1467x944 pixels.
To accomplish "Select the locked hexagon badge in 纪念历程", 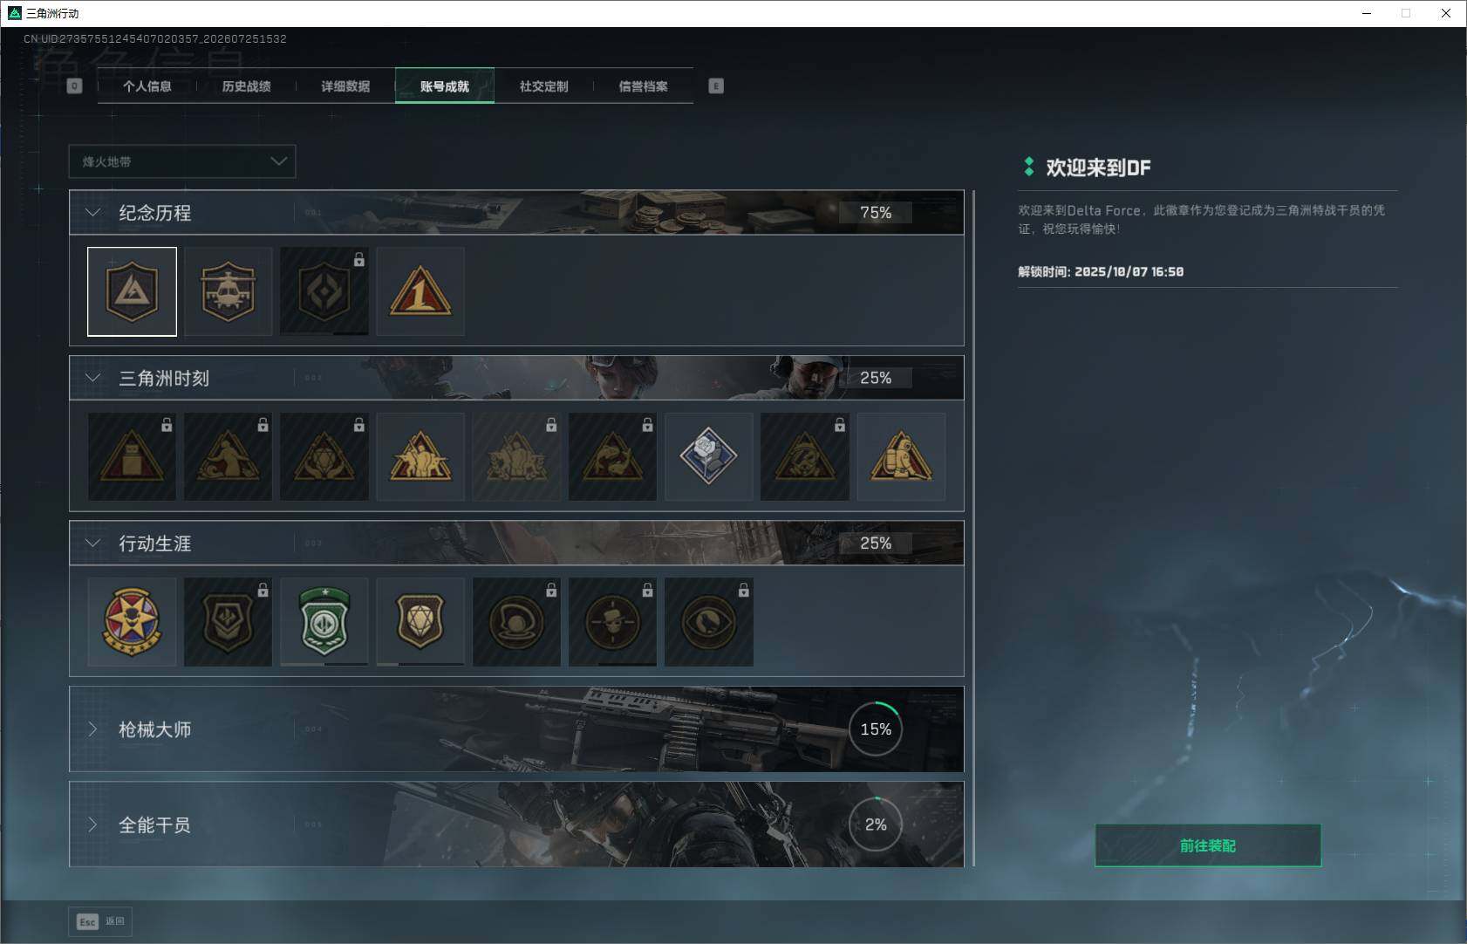I will 324,291.
